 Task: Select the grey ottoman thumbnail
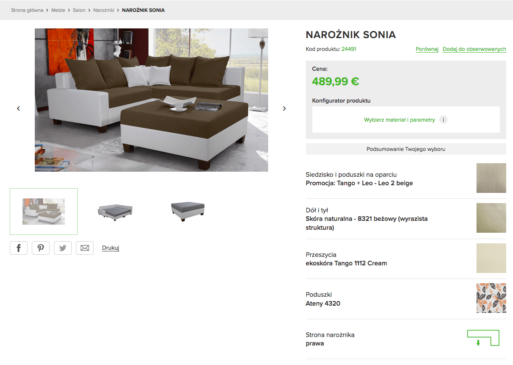pyautogui.click(x=188, y=211)
